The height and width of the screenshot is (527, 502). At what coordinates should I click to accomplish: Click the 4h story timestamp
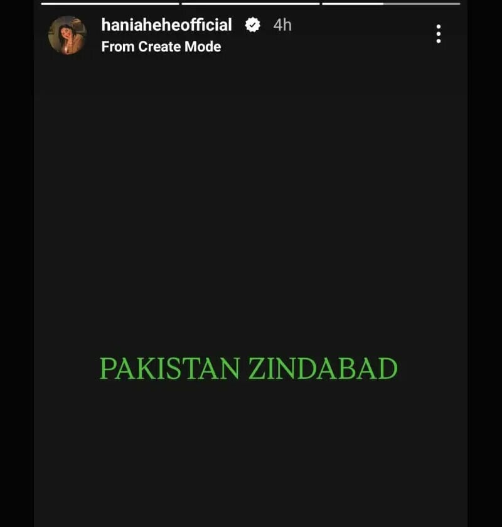click(x=282, y=25)
